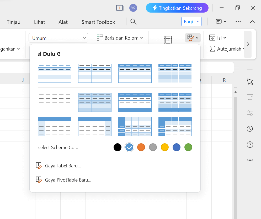Click the history icon in the right sidebar
The image size is (261, 219).
250,129
